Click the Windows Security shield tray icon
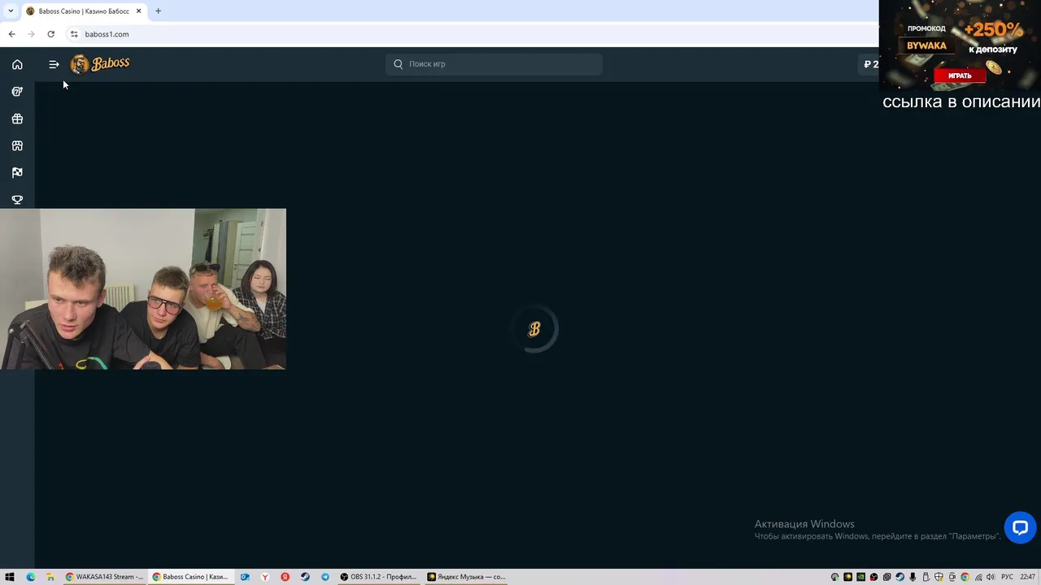This screenshot has height=585, width=1041. click(x=939, y=577)
